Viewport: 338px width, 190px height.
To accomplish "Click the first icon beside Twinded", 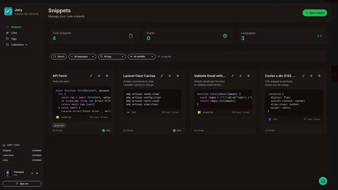I will tap(32, 173).
